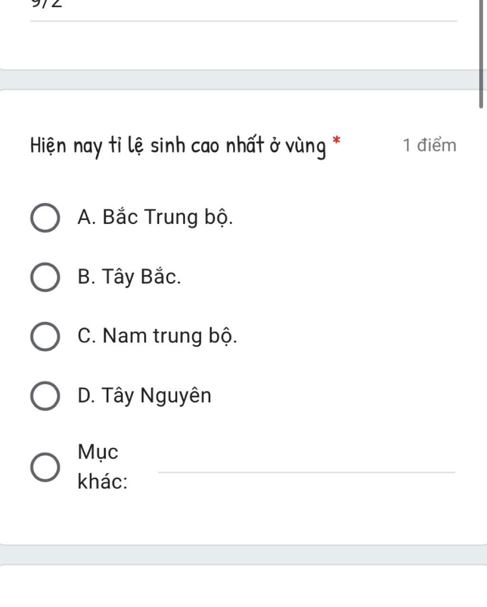Select the radio button for Bắc Trung bộ
Viewport: 487px width, 607px height.
(45, 218)
